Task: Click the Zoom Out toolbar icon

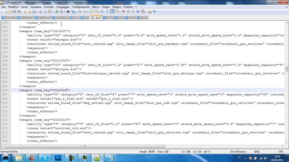Action: tap(85, 12)
